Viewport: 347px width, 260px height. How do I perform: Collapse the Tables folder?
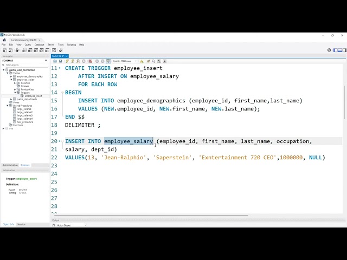tap(8, 73)
